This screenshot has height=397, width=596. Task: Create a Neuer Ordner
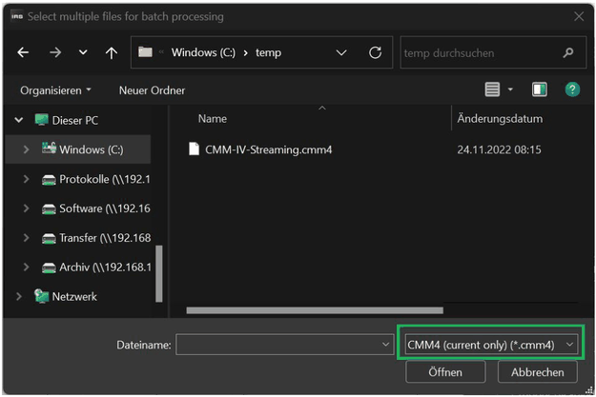tap(152, 90)
